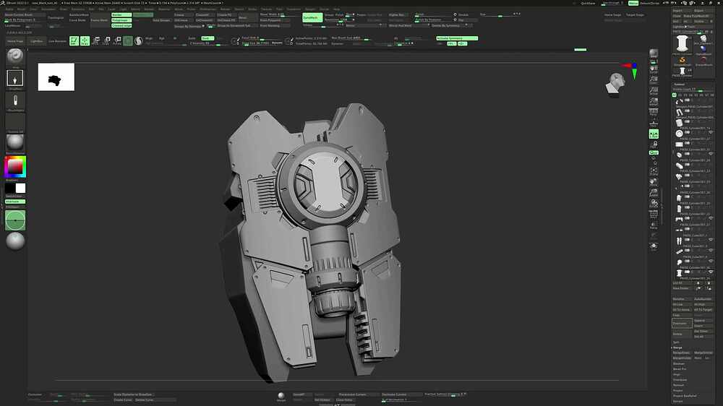Toggle the >Z< symmetry axis
Viewport: 723px width, 406px height.
463,44
